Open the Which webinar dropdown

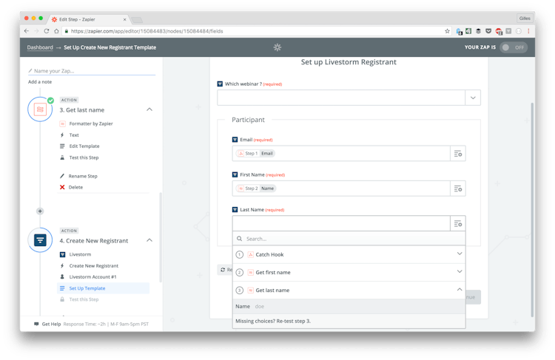pos(472,98)
